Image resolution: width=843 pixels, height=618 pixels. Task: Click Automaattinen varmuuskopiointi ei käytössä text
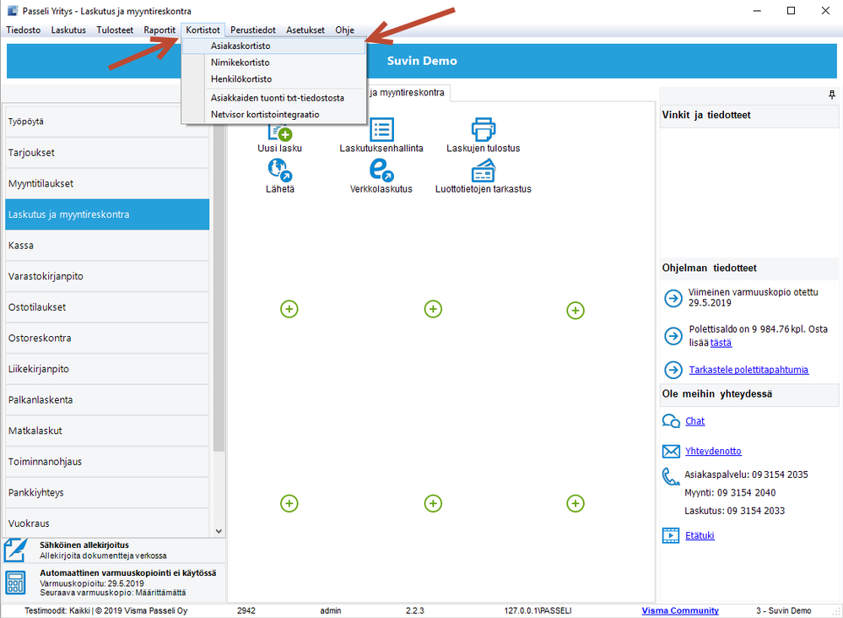128,572
